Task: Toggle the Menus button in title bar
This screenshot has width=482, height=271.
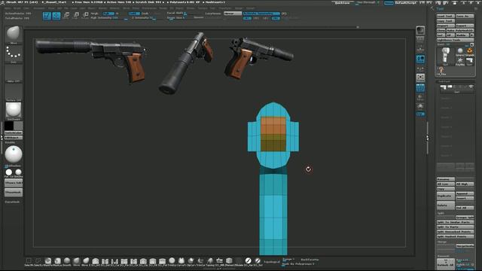Action: click(389, 3)
